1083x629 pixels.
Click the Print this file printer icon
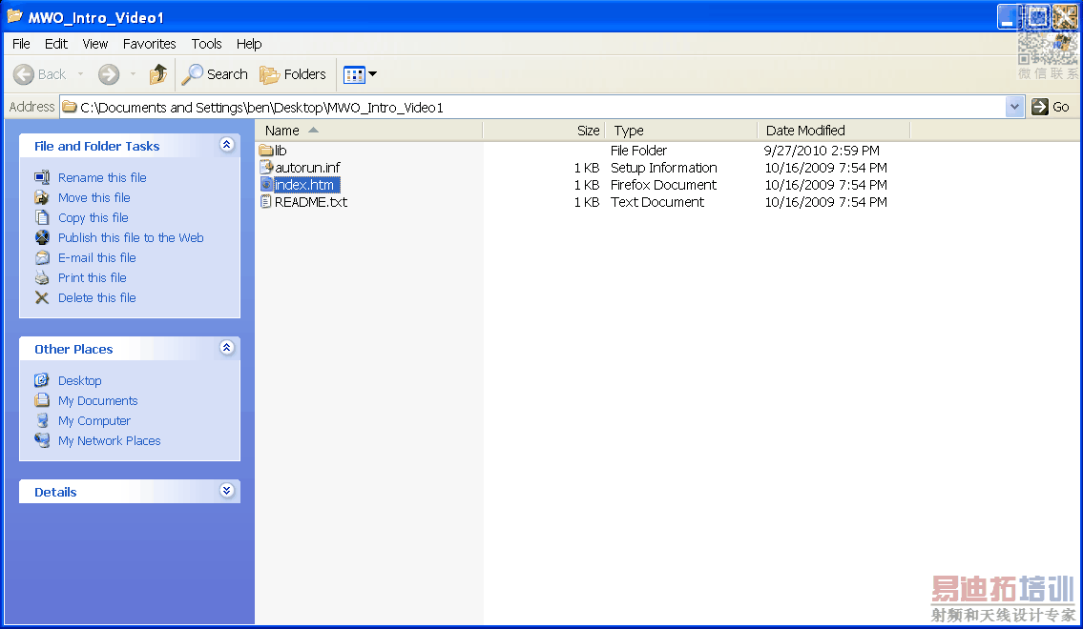click(42, 277)
